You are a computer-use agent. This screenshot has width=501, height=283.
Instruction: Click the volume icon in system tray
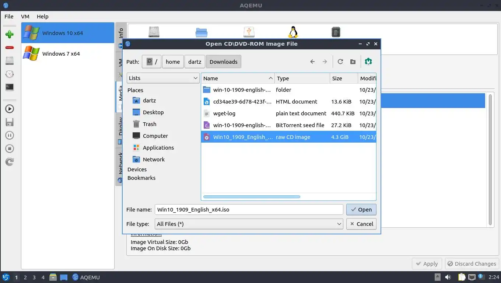(448, 277)
